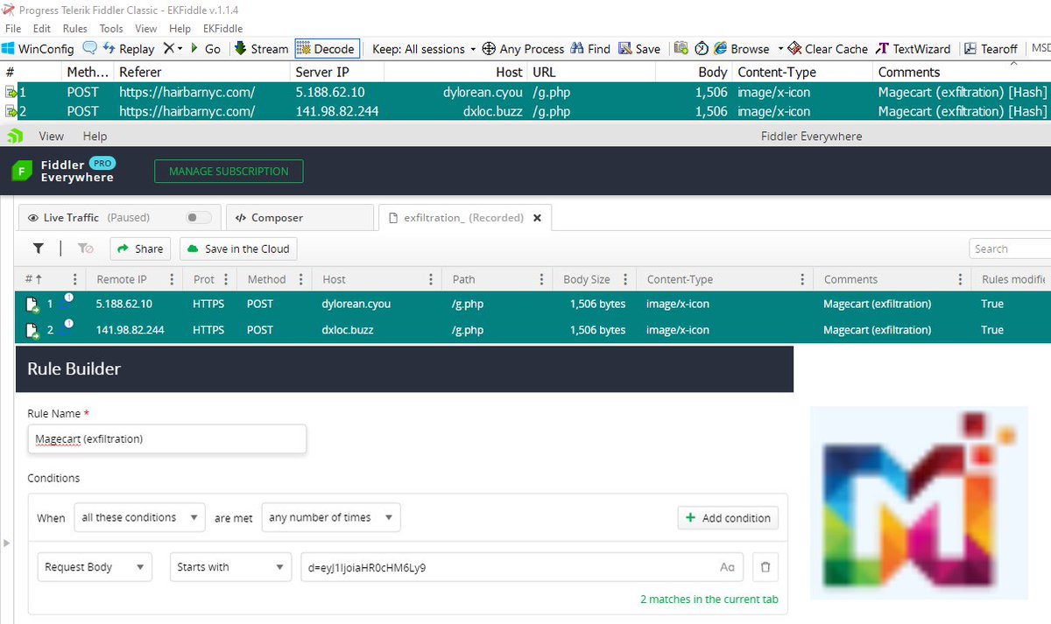Save sessions using toolbar Save
Image resolution: width=1051 pixels, height=624 pixels.
click(639, 49)
